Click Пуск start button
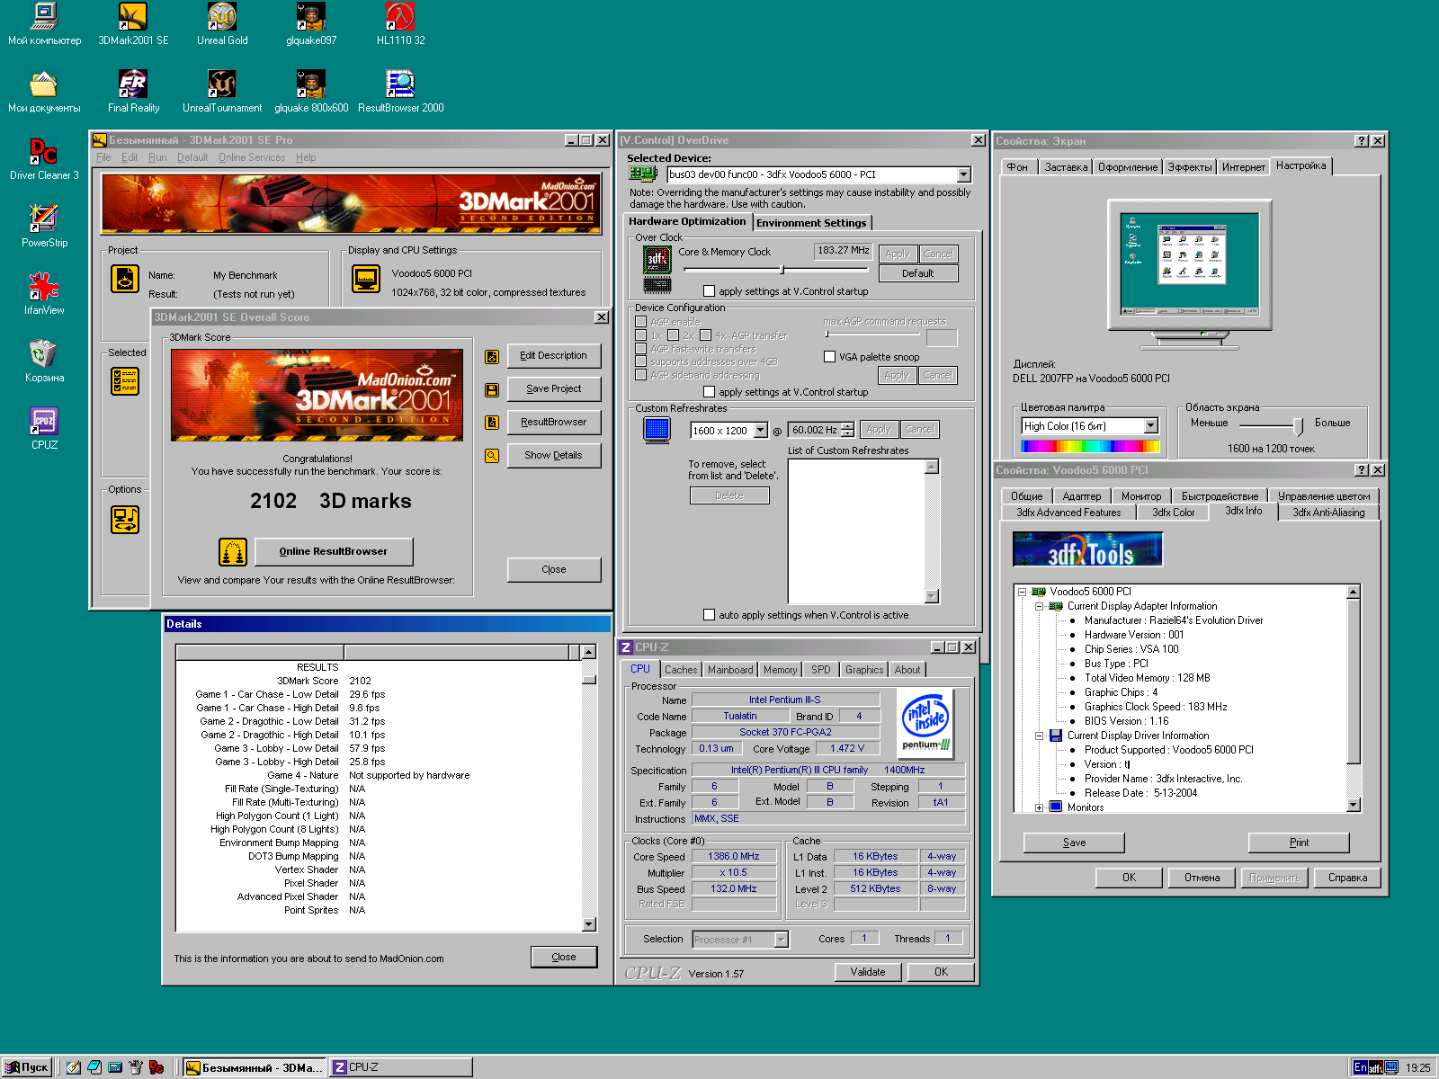1439x1079 pixels. 28,1067
